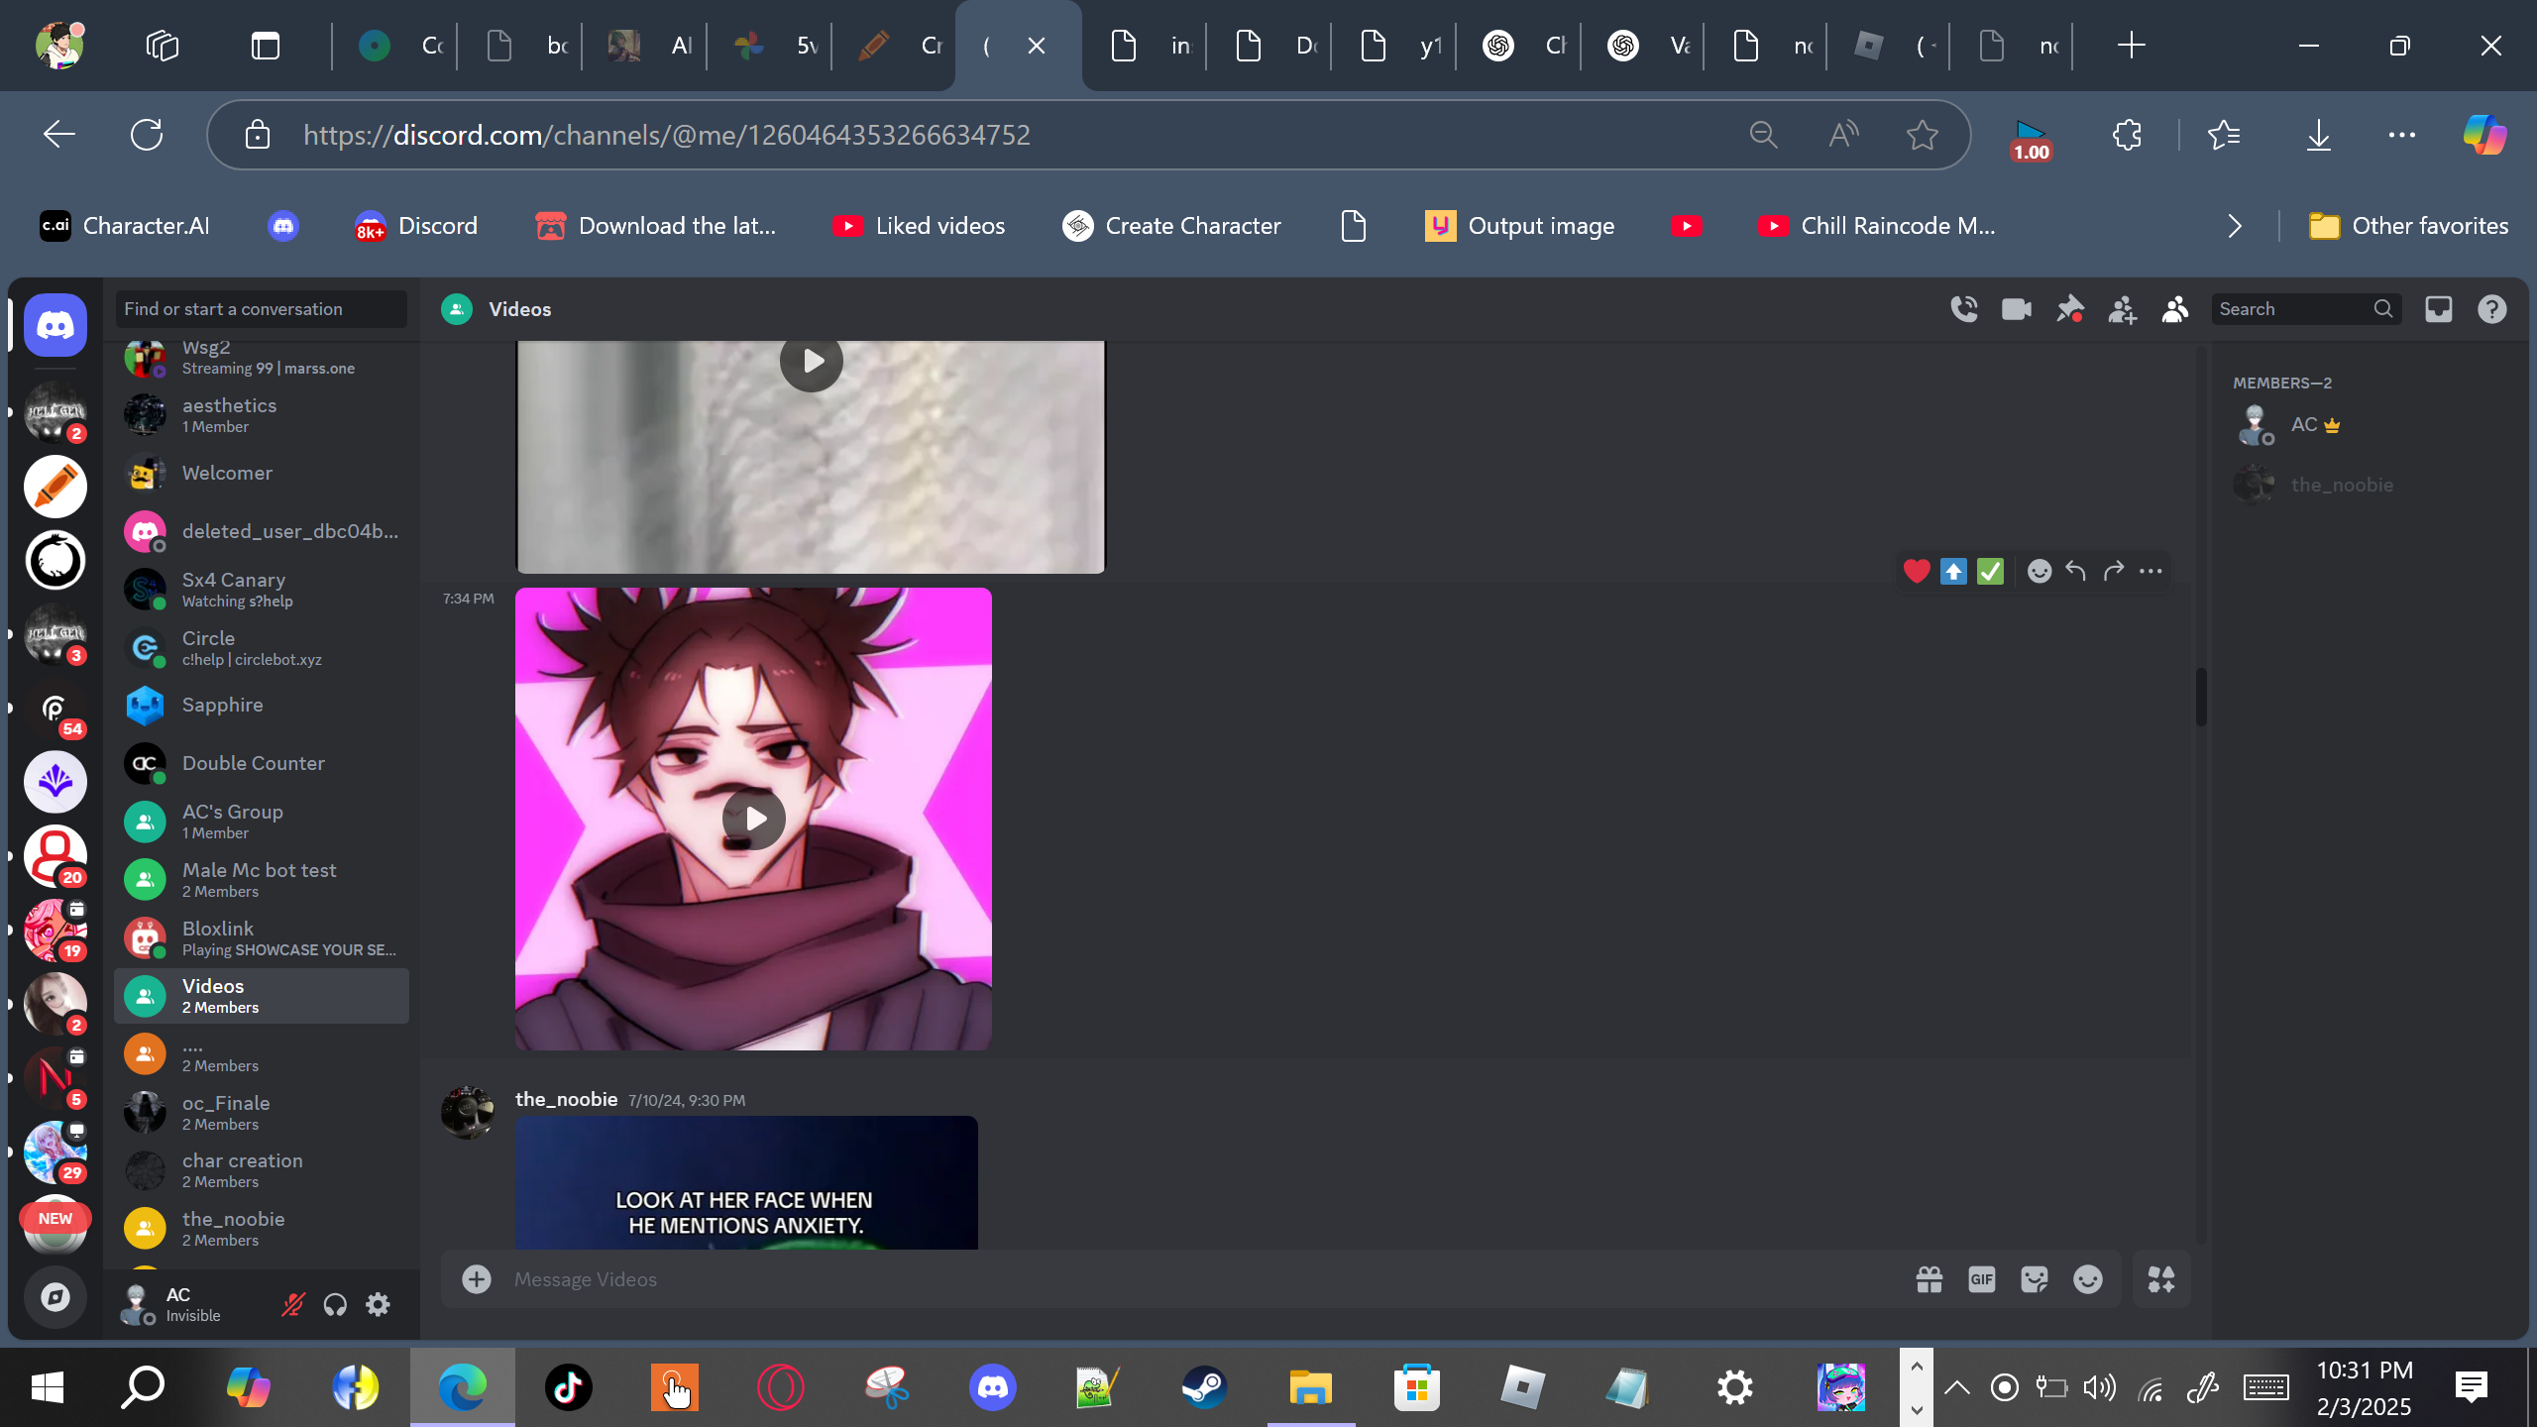2537x1427 pixels.
Task: Add the up-arrow reaction to the message
Action: pos(1953,571)
